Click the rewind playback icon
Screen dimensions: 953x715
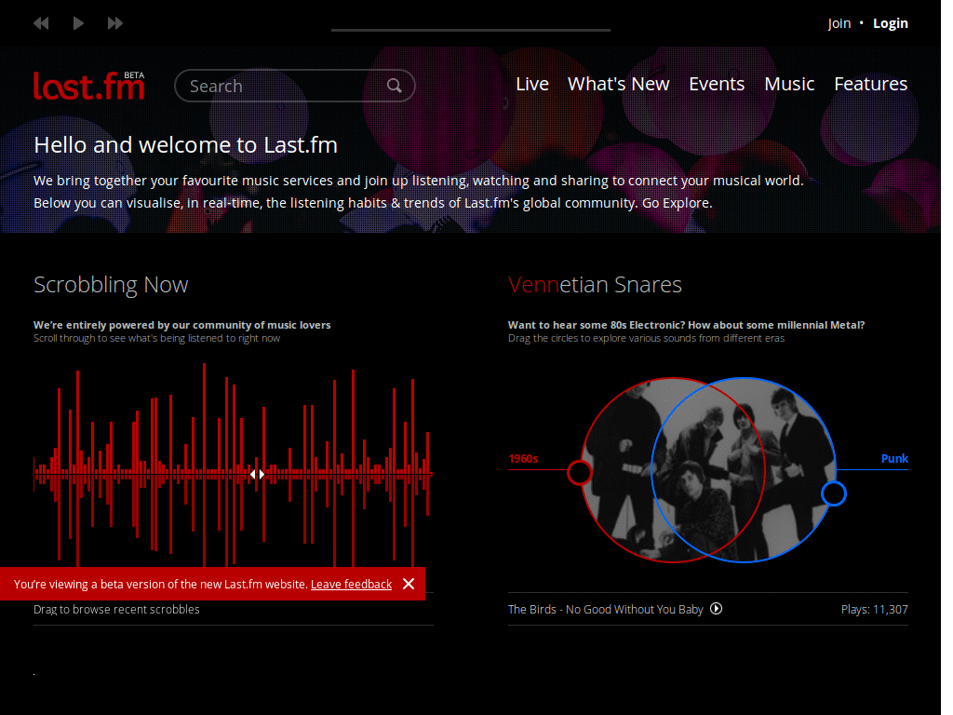click(41, 23)
